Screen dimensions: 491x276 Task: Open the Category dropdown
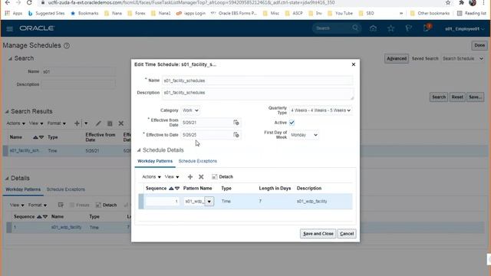[x=190, y=110]
